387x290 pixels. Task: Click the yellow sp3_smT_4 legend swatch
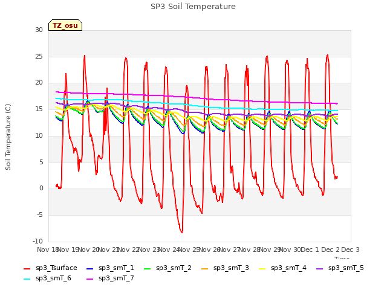click(x=262, y=268)
